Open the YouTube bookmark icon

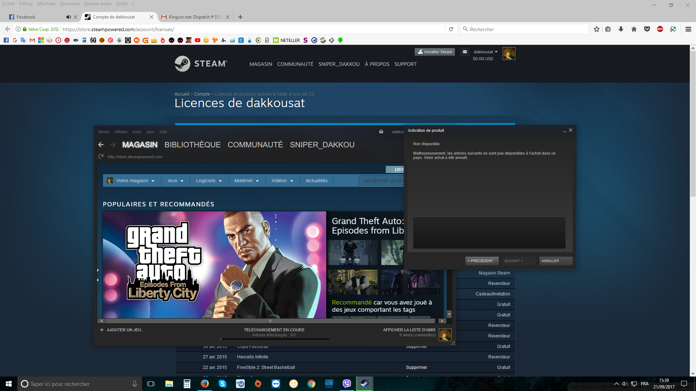coord(198,40)
